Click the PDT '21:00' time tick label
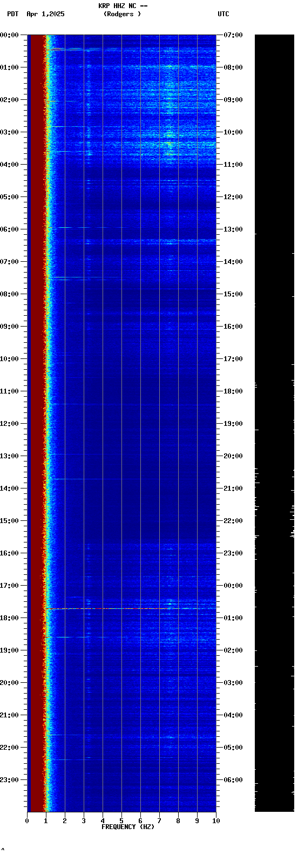Screen dimensions: 298x855 tap(10, 715)
